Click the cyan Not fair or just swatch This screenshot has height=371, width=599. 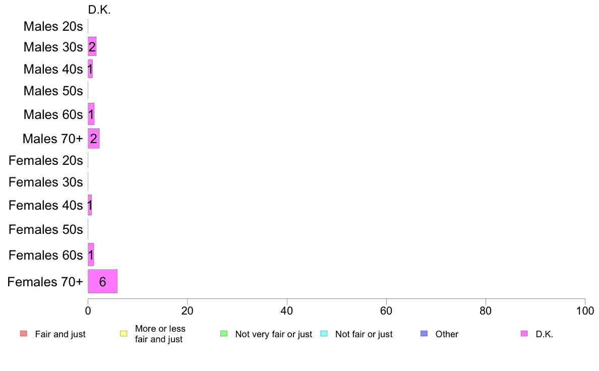(x=324, y=334)
